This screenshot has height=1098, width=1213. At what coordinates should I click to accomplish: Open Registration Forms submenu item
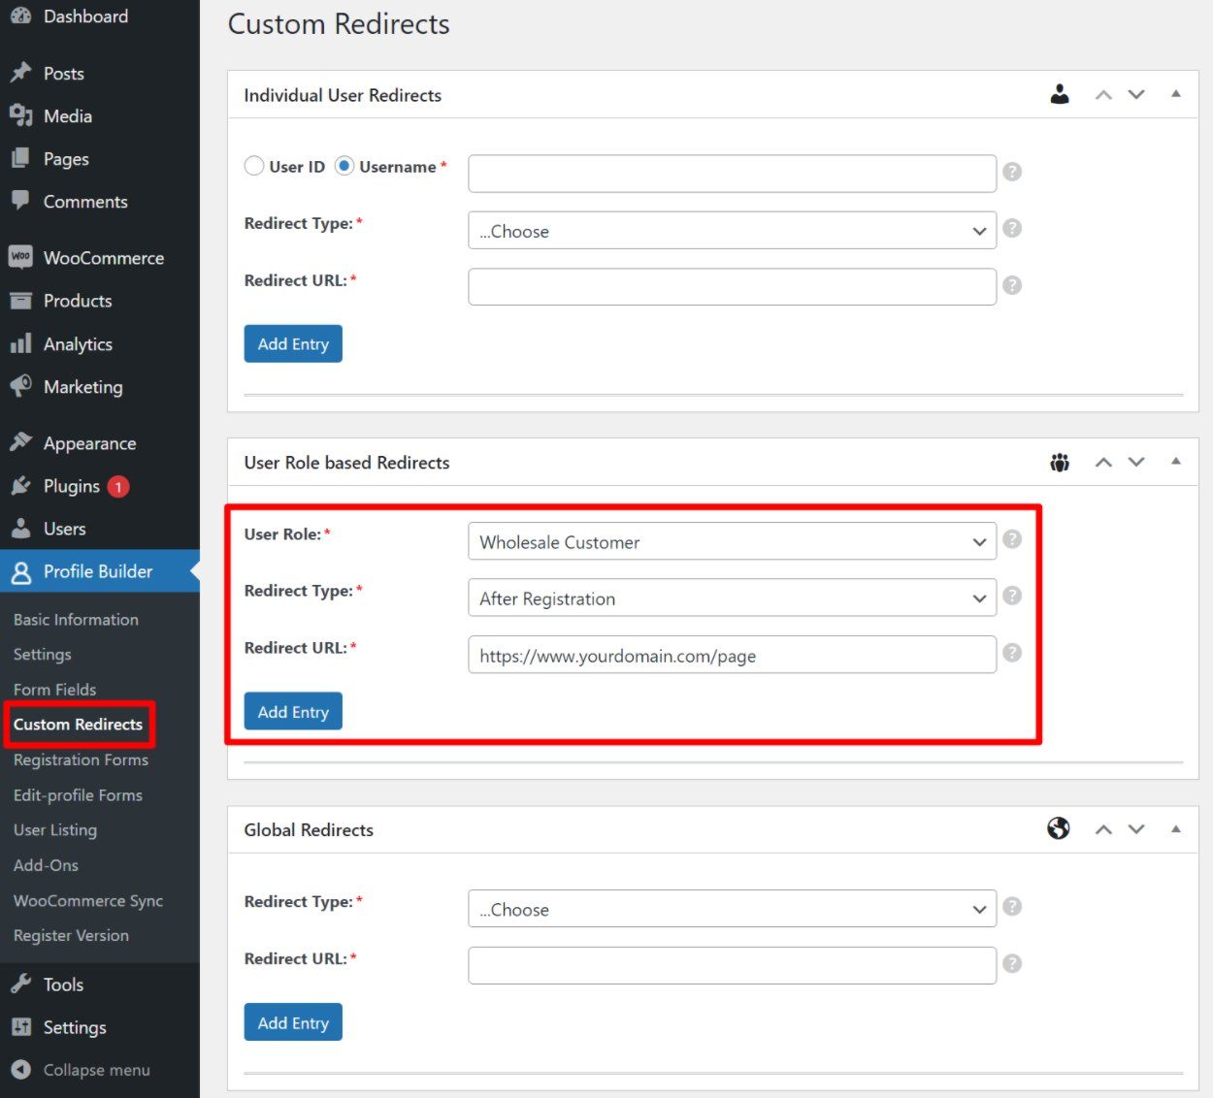[x=81, y=759]
